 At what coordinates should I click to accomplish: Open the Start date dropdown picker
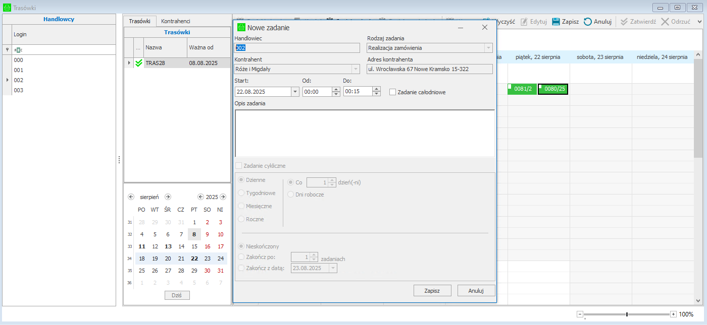click(x=295, y=92)
